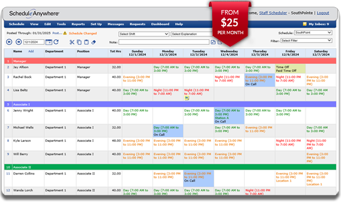Open the Edit menu
This screenshot has width=341, height=207.
[48, 24]
